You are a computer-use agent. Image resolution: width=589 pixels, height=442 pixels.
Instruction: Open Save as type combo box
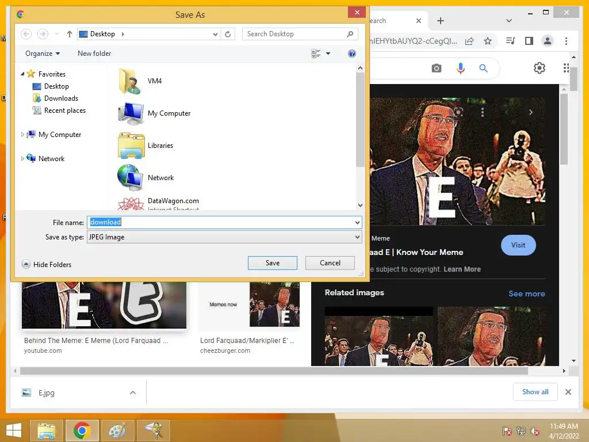point(225,237)
